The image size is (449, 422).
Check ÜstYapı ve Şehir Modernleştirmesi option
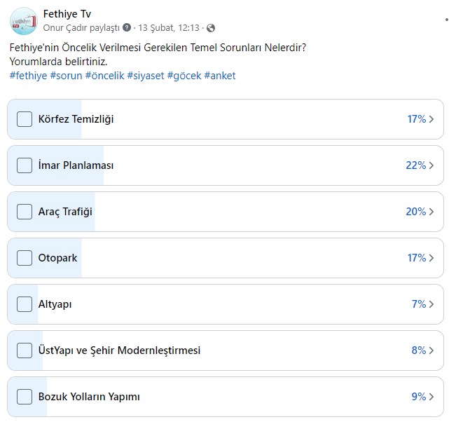click(x=25, y=350)
